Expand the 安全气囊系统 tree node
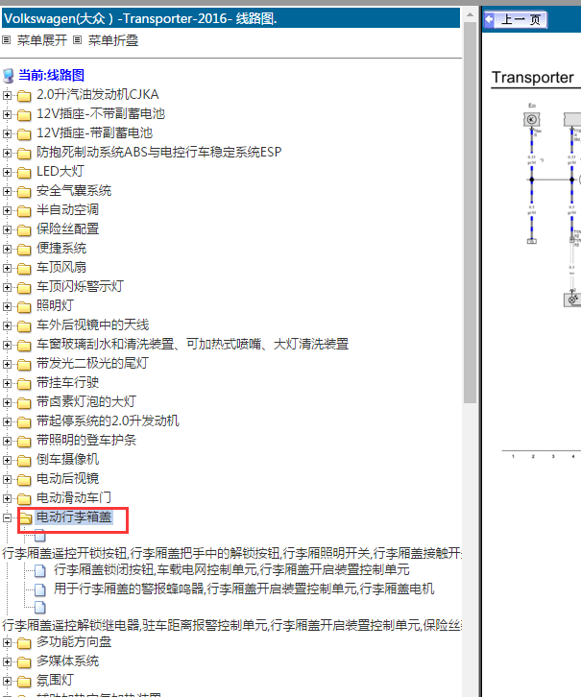The height and width of the screenshot is (697, 581). pyautogui.click(x=7, y=191)
